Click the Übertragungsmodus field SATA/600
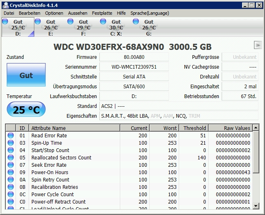The width and height of the screenshot is (265, 215). [134, 87]
